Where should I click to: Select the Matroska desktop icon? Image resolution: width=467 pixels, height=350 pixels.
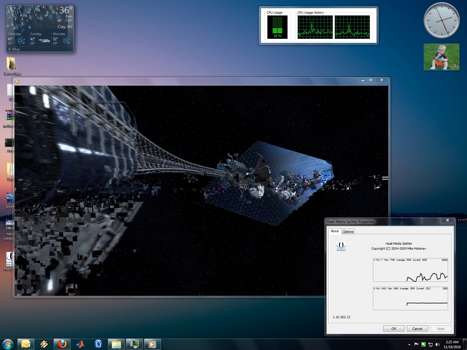(9, 261)
